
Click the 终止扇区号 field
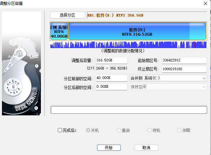point(184,69)
